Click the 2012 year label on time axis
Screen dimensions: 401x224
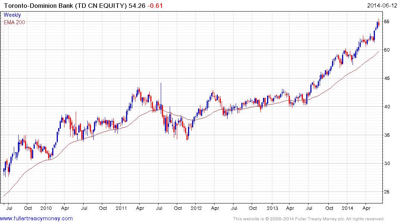point(196,208)
